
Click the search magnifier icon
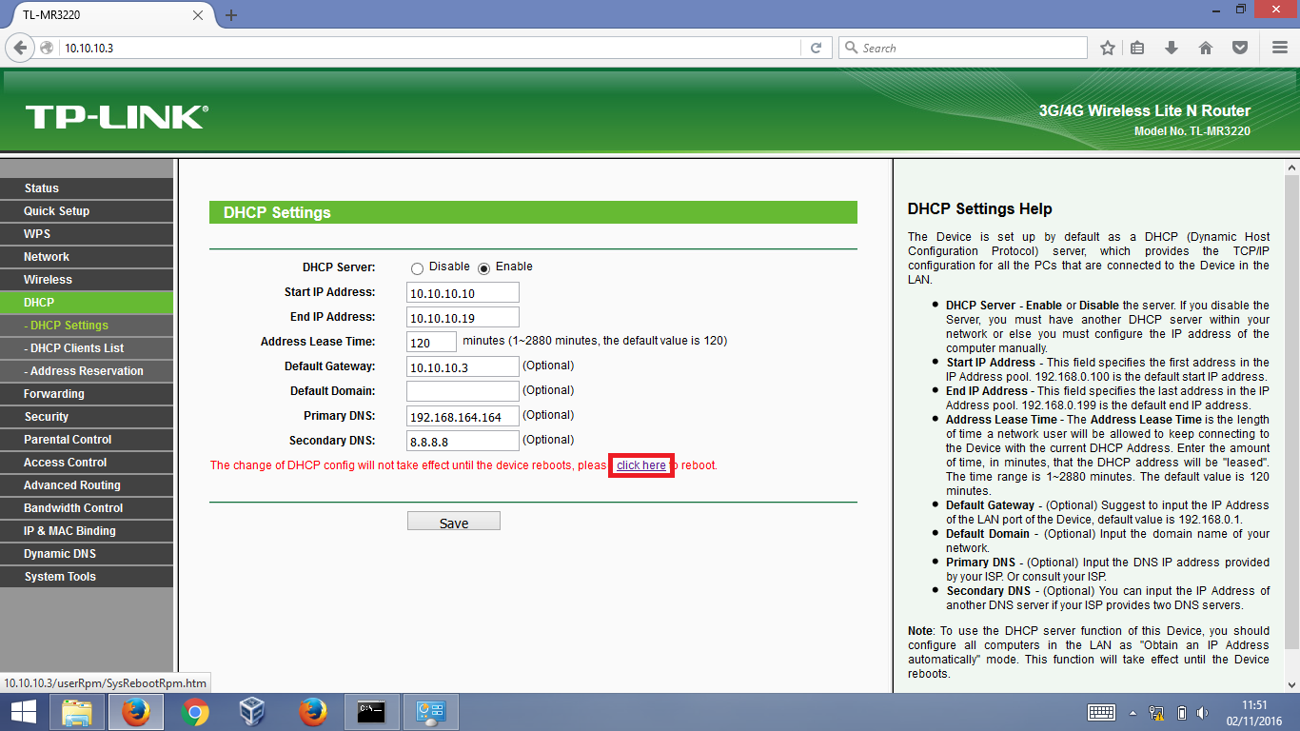[851, 48]
